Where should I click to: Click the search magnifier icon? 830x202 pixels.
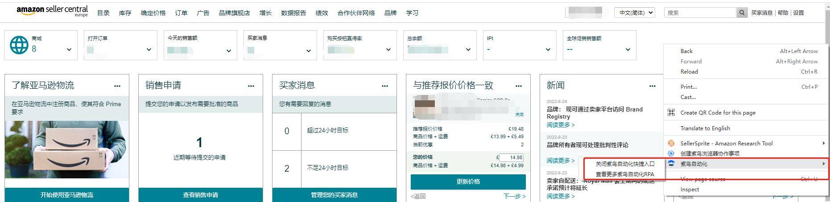pyautogui.click(x=742, y=12)
